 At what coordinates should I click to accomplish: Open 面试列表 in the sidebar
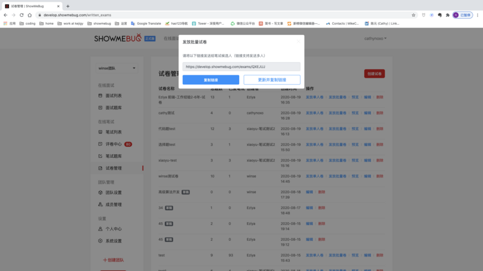pos(114,96)
